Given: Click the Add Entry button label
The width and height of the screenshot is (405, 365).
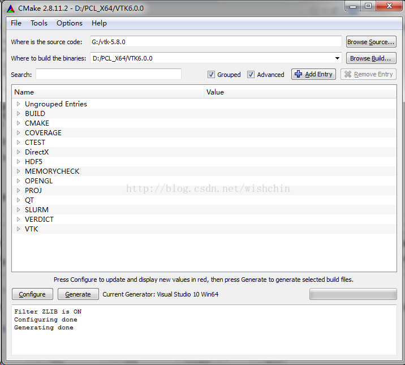Looking at the screenshot, I should (x=318, y=74).
